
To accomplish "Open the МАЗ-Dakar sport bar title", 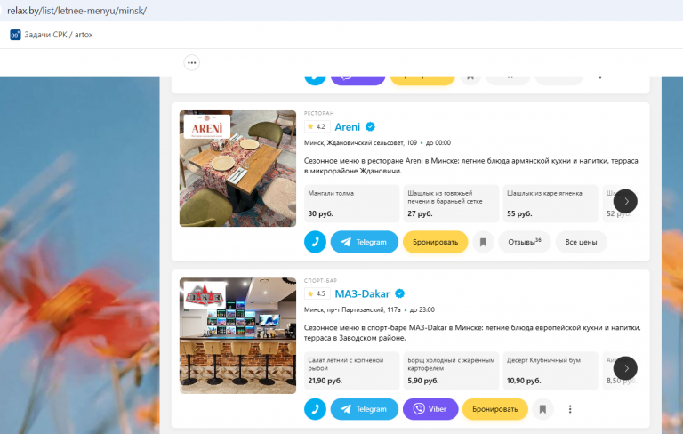I will tap(362, 293).
